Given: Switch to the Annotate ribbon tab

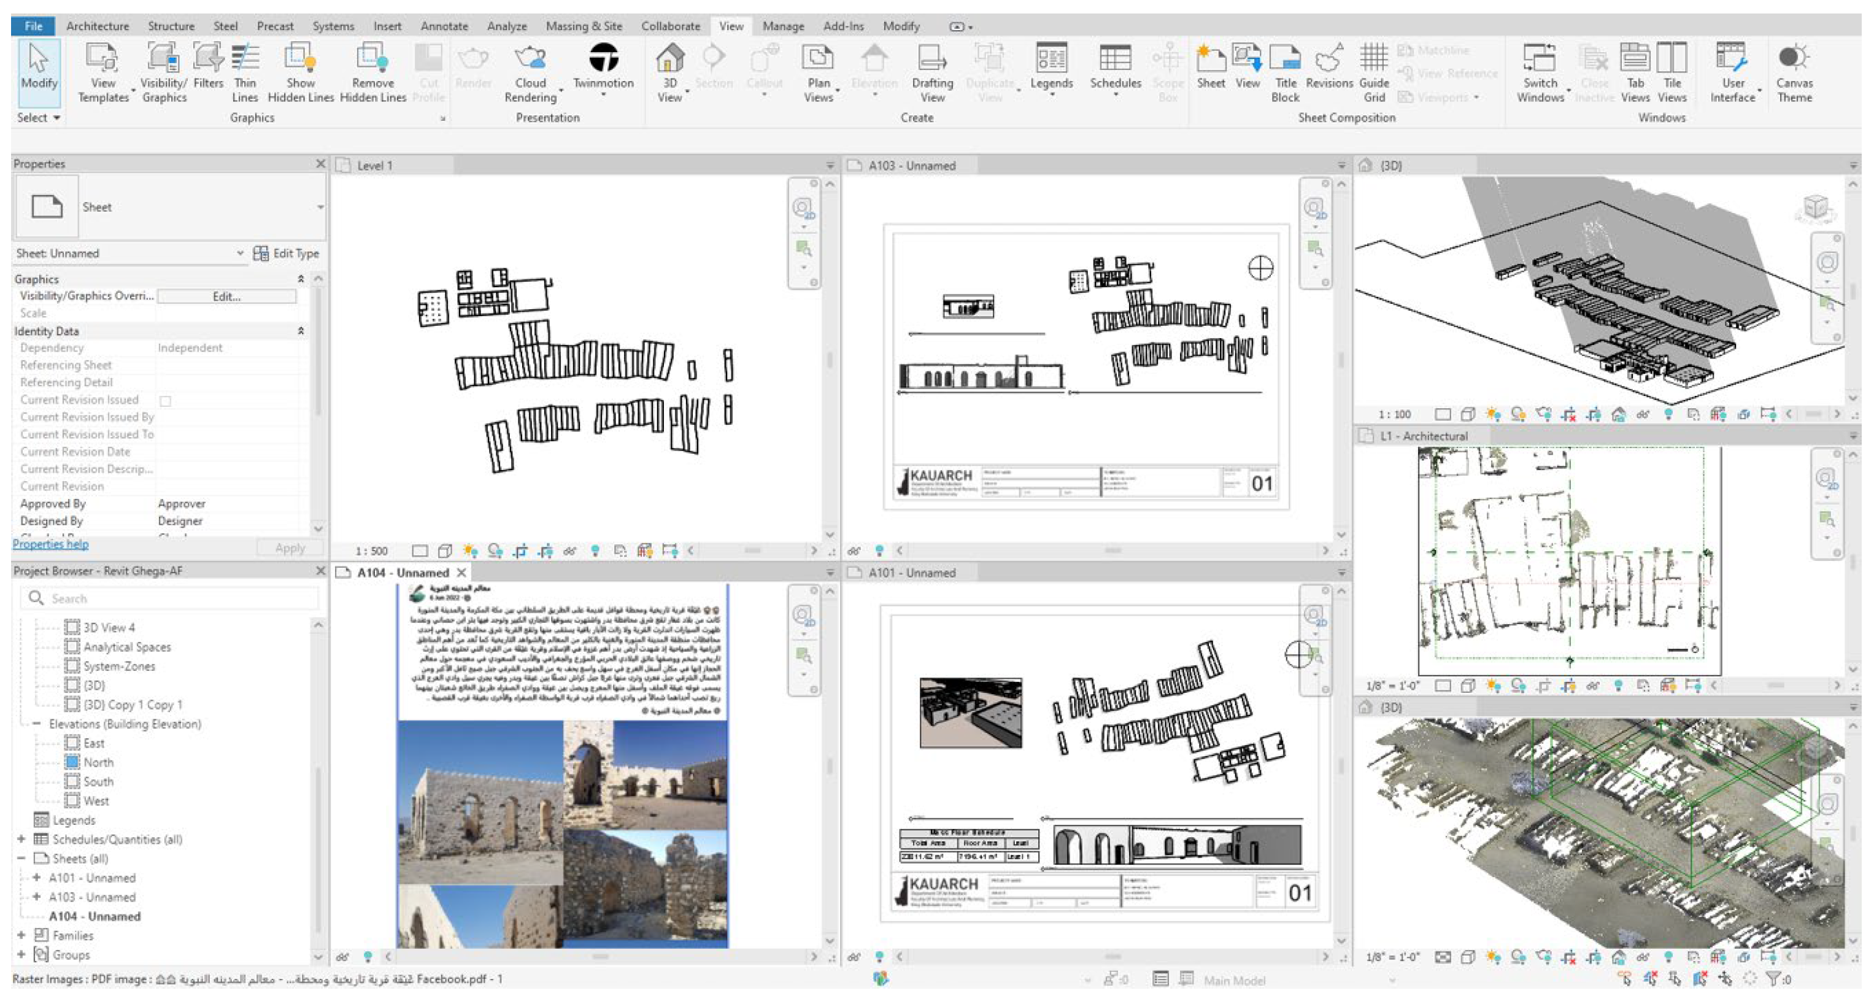Looking at the screenshot, I should 444,26.
